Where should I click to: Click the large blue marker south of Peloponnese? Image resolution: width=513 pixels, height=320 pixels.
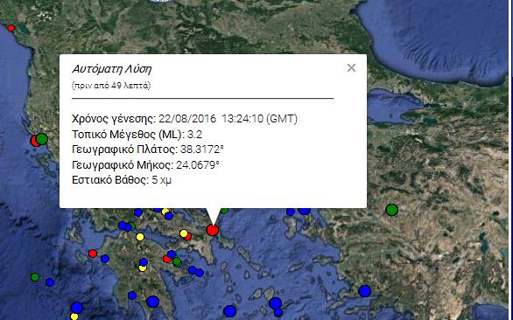point(153,302)
